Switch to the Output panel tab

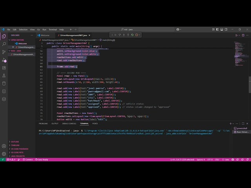(x=55, y=124)
